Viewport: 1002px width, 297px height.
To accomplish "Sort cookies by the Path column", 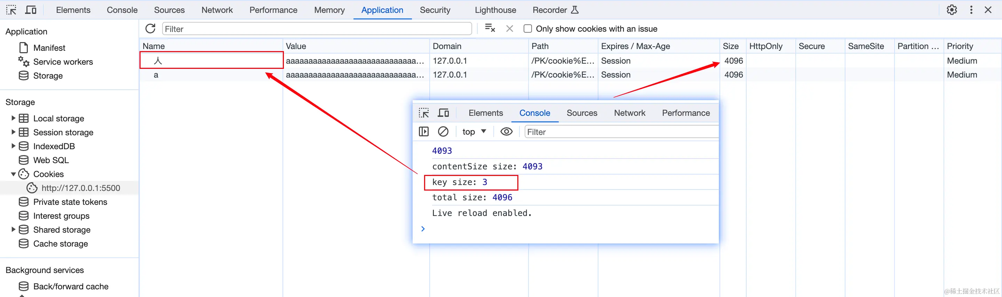I will (x=563, y=46).
